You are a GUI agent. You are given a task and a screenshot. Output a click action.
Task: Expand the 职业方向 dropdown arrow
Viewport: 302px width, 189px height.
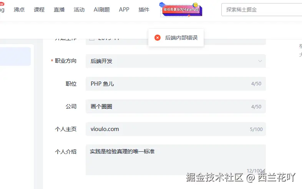[260, 61]
